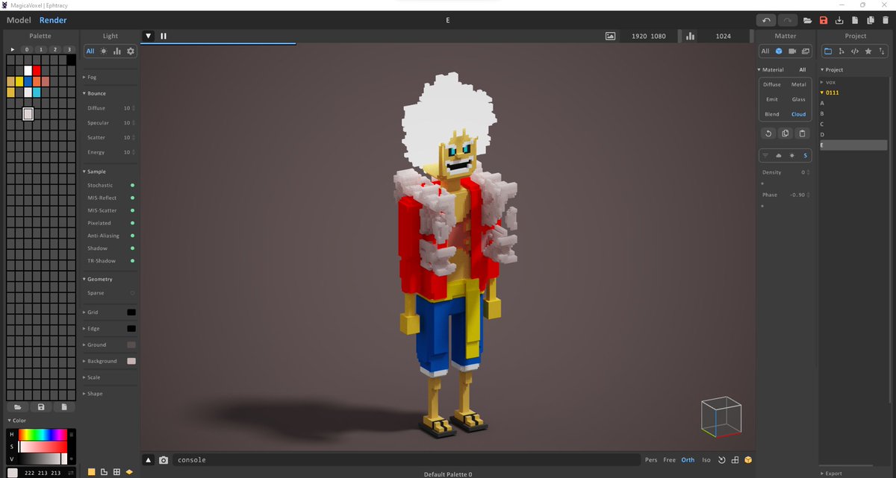896x478 pixels.
Task: Select the cube object tab in Matter panel
Action: point(779,51)
